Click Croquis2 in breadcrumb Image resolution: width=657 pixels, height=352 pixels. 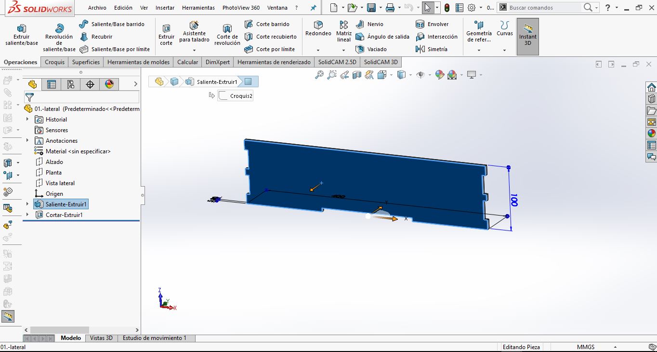click(x=236, y=95)
